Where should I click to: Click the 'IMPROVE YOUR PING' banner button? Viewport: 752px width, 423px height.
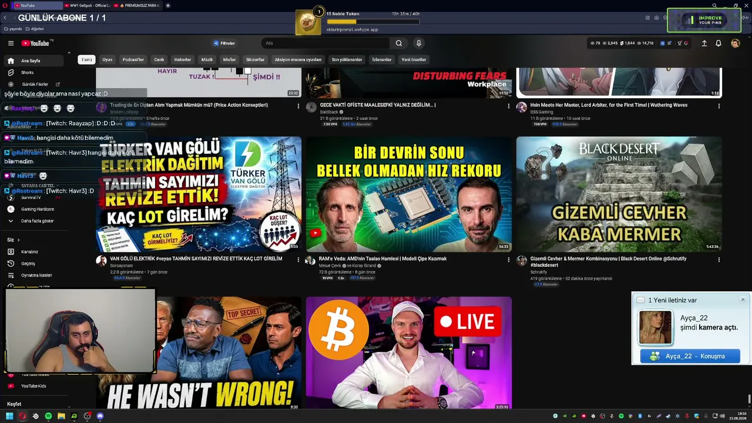[x=704, y=20]
